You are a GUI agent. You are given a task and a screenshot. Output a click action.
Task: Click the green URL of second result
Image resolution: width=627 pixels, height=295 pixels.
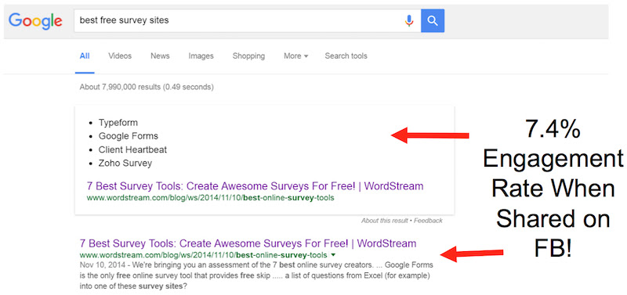203,255
